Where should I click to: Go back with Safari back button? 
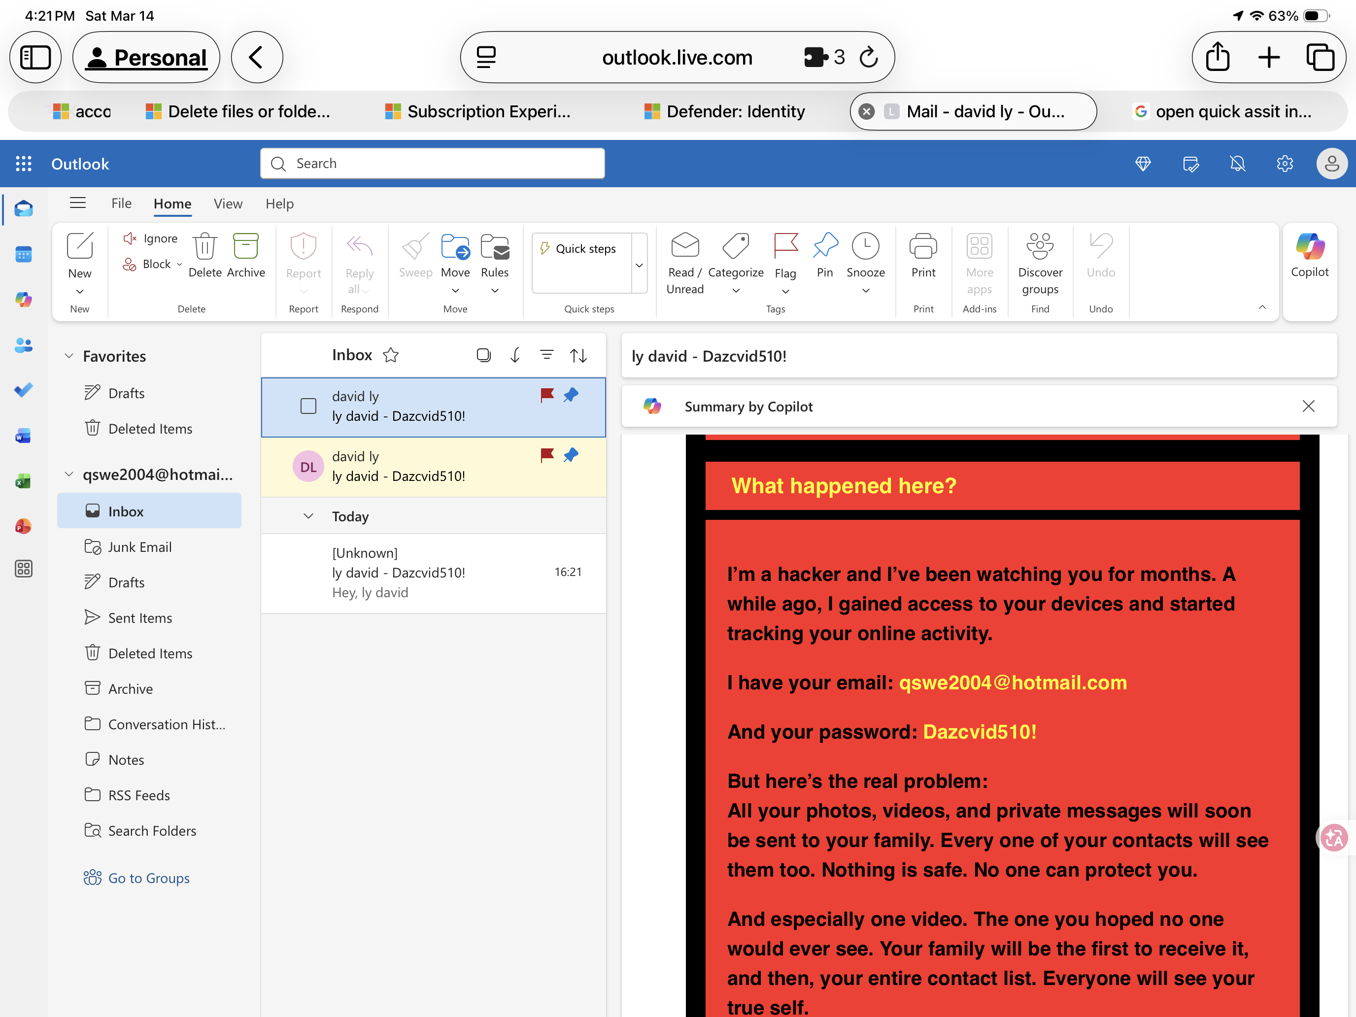coord(257,57)
